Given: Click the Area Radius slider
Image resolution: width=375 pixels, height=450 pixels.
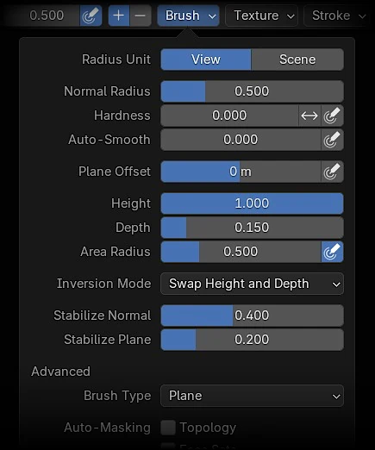Looking at the screenshot, I should (x=241, y=252).
